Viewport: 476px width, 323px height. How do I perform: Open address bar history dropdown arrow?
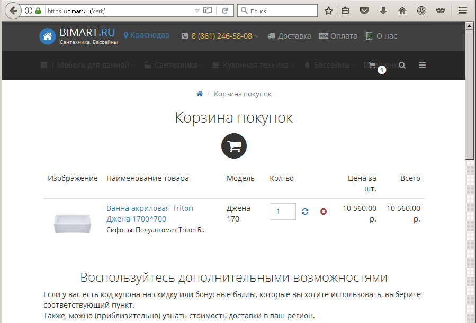197,11
